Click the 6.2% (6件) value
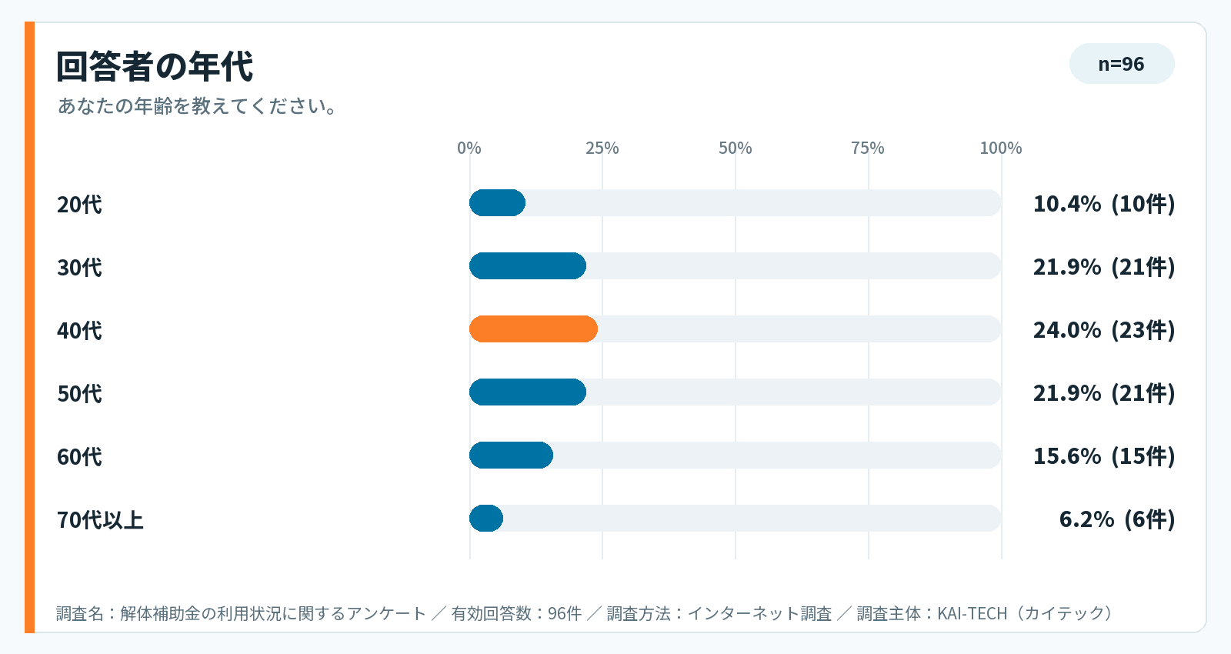Viewport: 1231px width, 654px height. tap(1117, 519)
